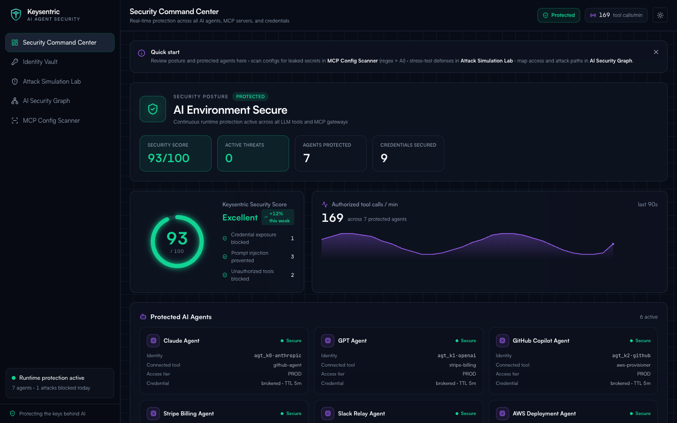
Task: Open Attack Simulation Lab link in Quick start
Action: 487,61
